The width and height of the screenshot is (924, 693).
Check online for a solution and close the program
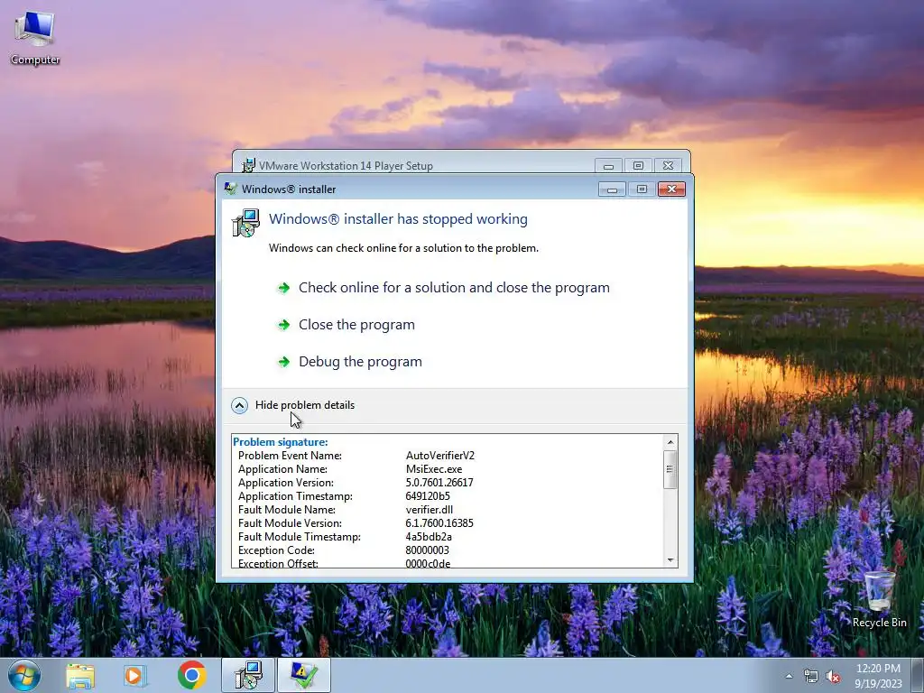tap(454, 288)
